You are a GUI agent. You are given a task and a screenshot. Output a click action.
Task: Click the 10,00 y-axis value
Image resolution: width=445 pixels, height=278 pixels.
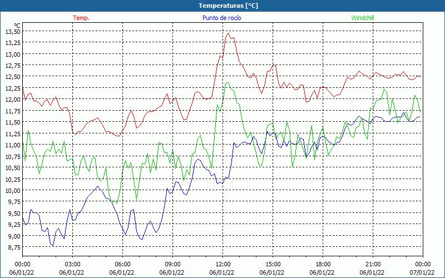coord(13,190)
